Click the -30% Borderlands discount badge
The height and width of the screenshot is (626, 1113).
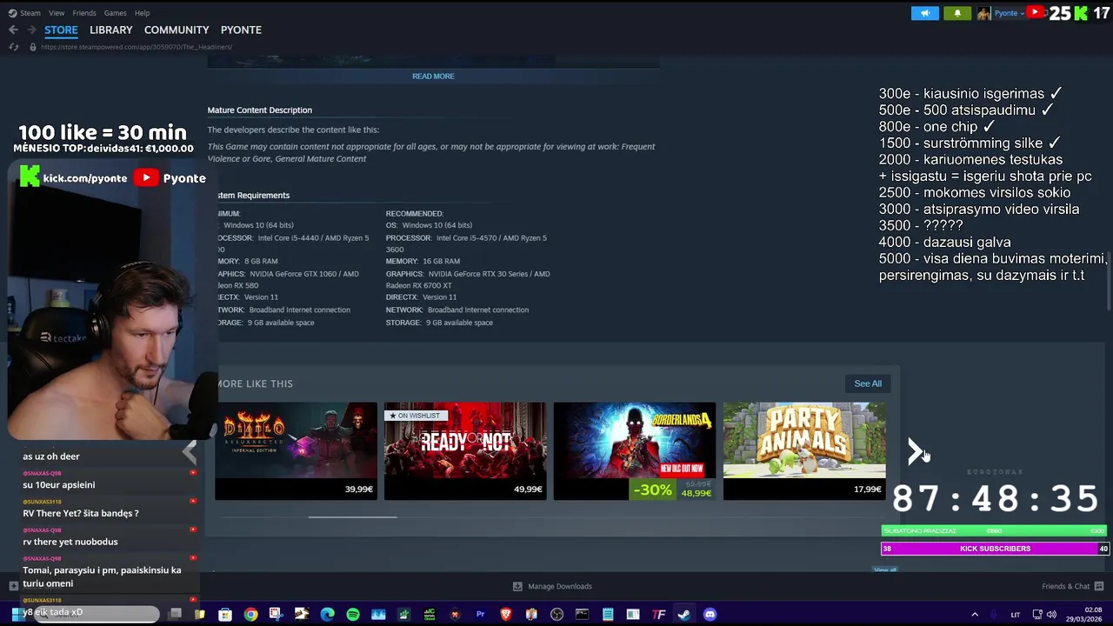pos(652,489)
